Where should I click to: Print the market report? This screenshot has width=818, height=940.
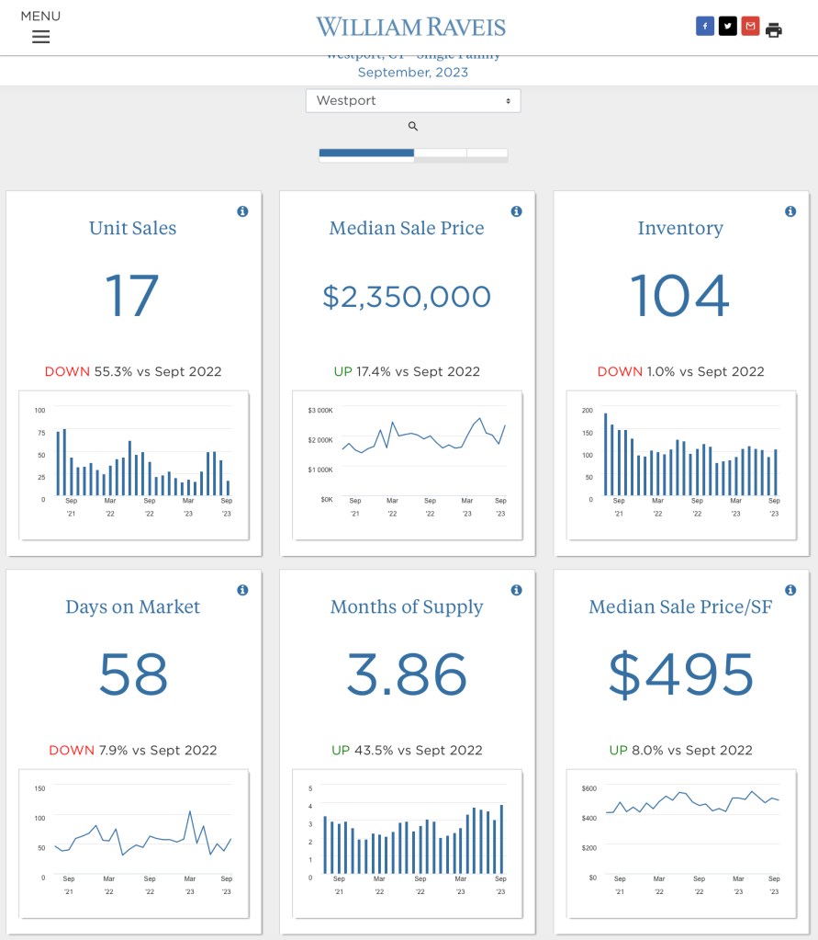(774, 29)
